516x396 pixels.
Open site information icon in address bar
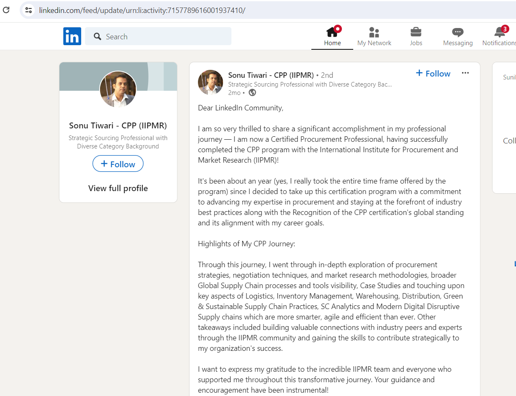click(x=28, y=10)
